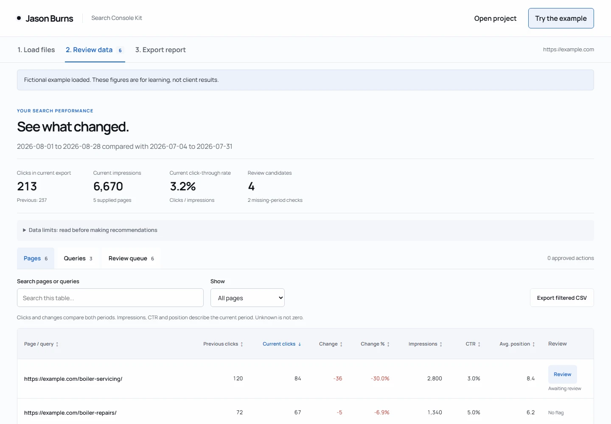Select 2. Review data step
This screenshot has height=424, width=611.
95,50
